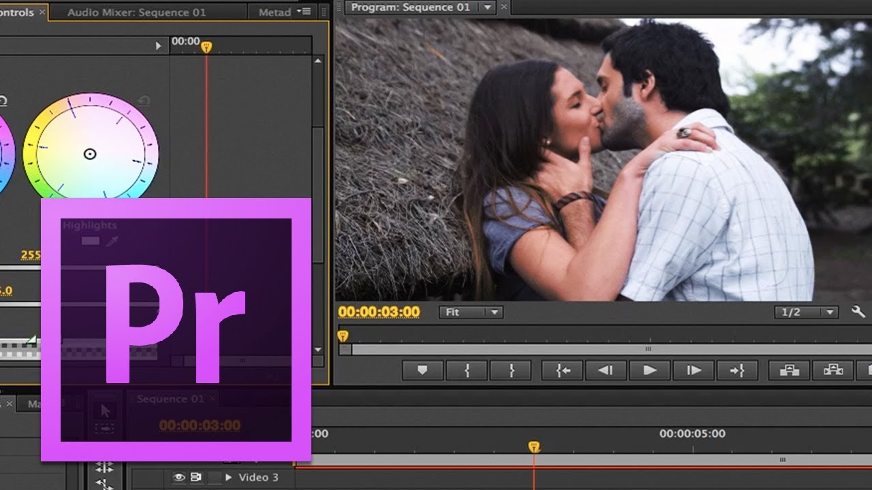Close the Effect Controls tab
872x490 pixels.
(x=42, y=12)
